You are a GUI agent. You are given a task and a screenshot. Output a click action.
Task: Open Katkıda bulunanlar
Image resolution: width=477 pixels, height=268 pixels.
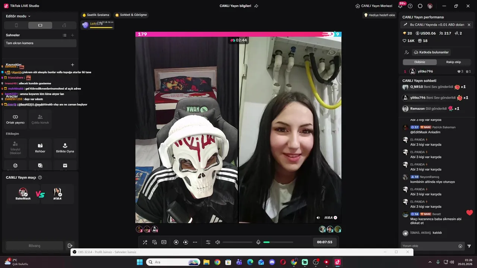(431, 52)
